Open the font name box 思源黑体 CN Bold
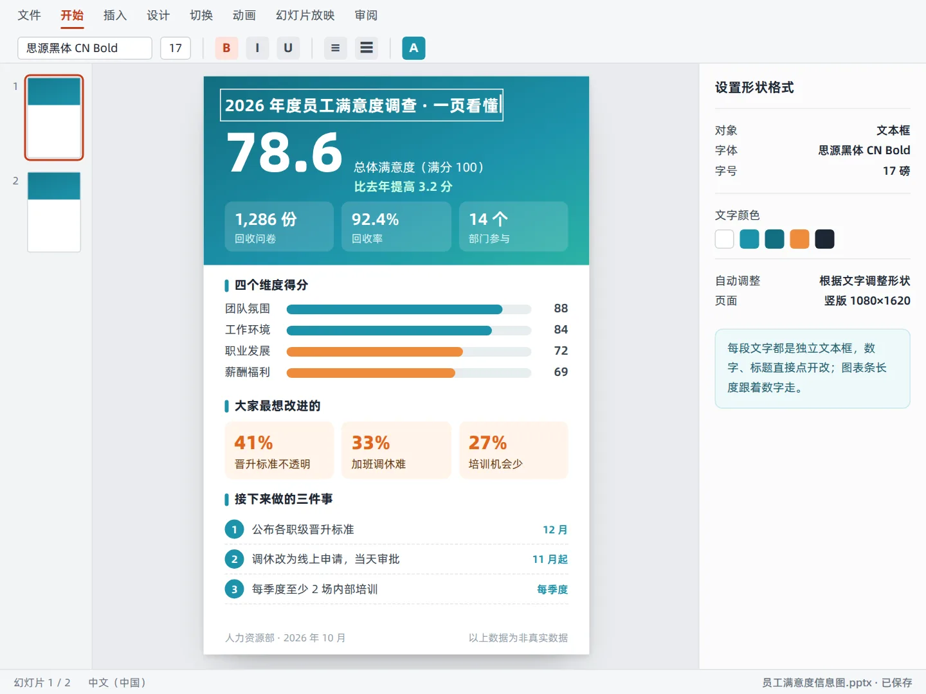 tap(85, 48)
